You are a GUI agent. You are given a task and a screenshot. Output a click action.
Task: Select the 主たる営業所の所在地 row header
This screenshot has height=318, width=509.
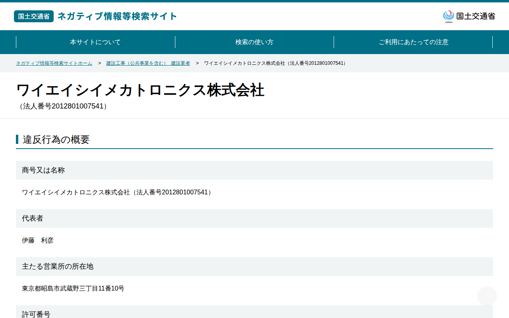(254, 266)
